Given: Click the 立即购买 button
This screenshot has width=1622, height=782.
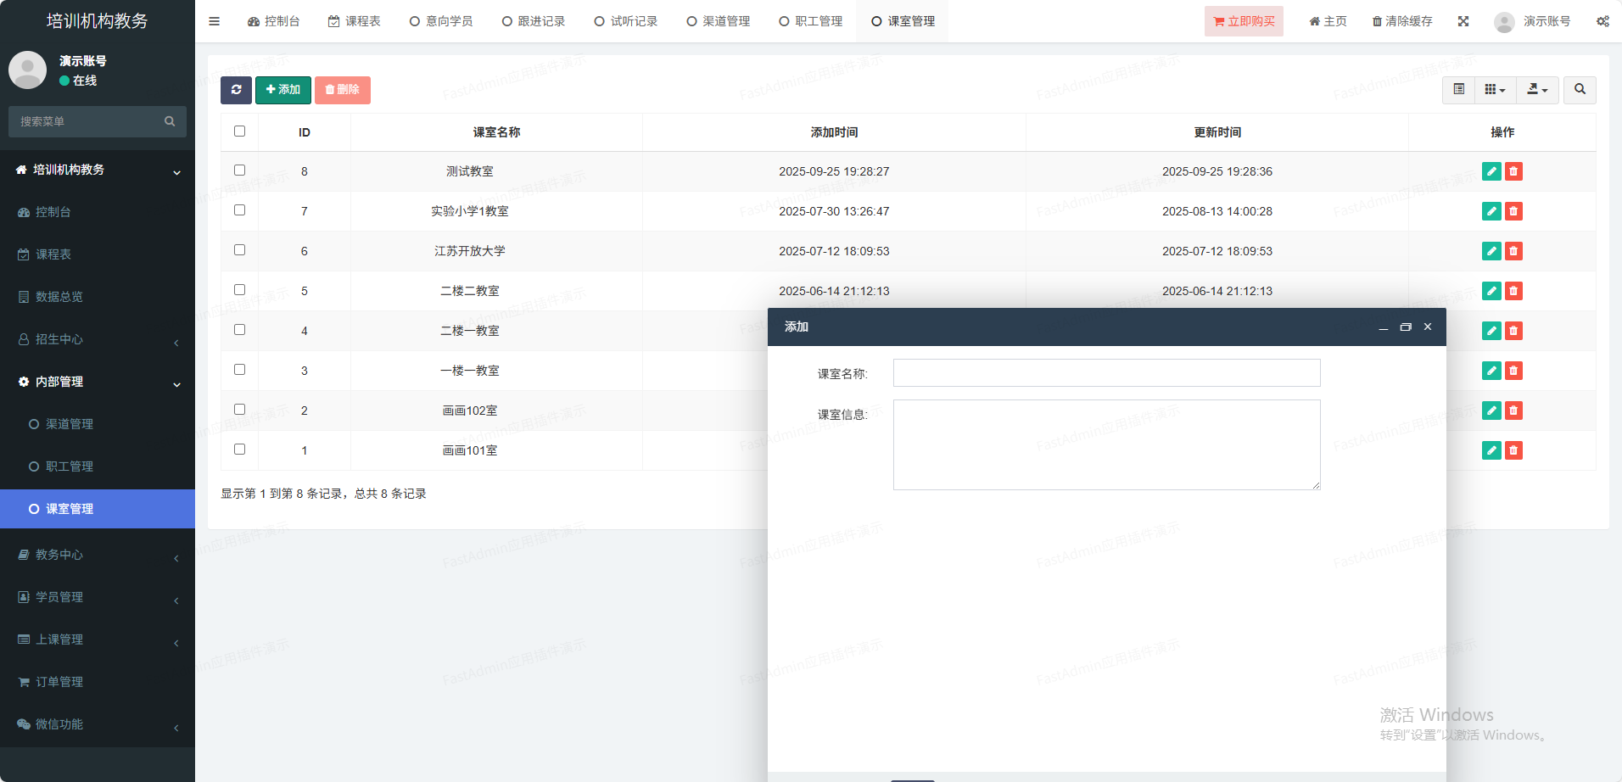Looking at the screenshot, I should 1244,21.
